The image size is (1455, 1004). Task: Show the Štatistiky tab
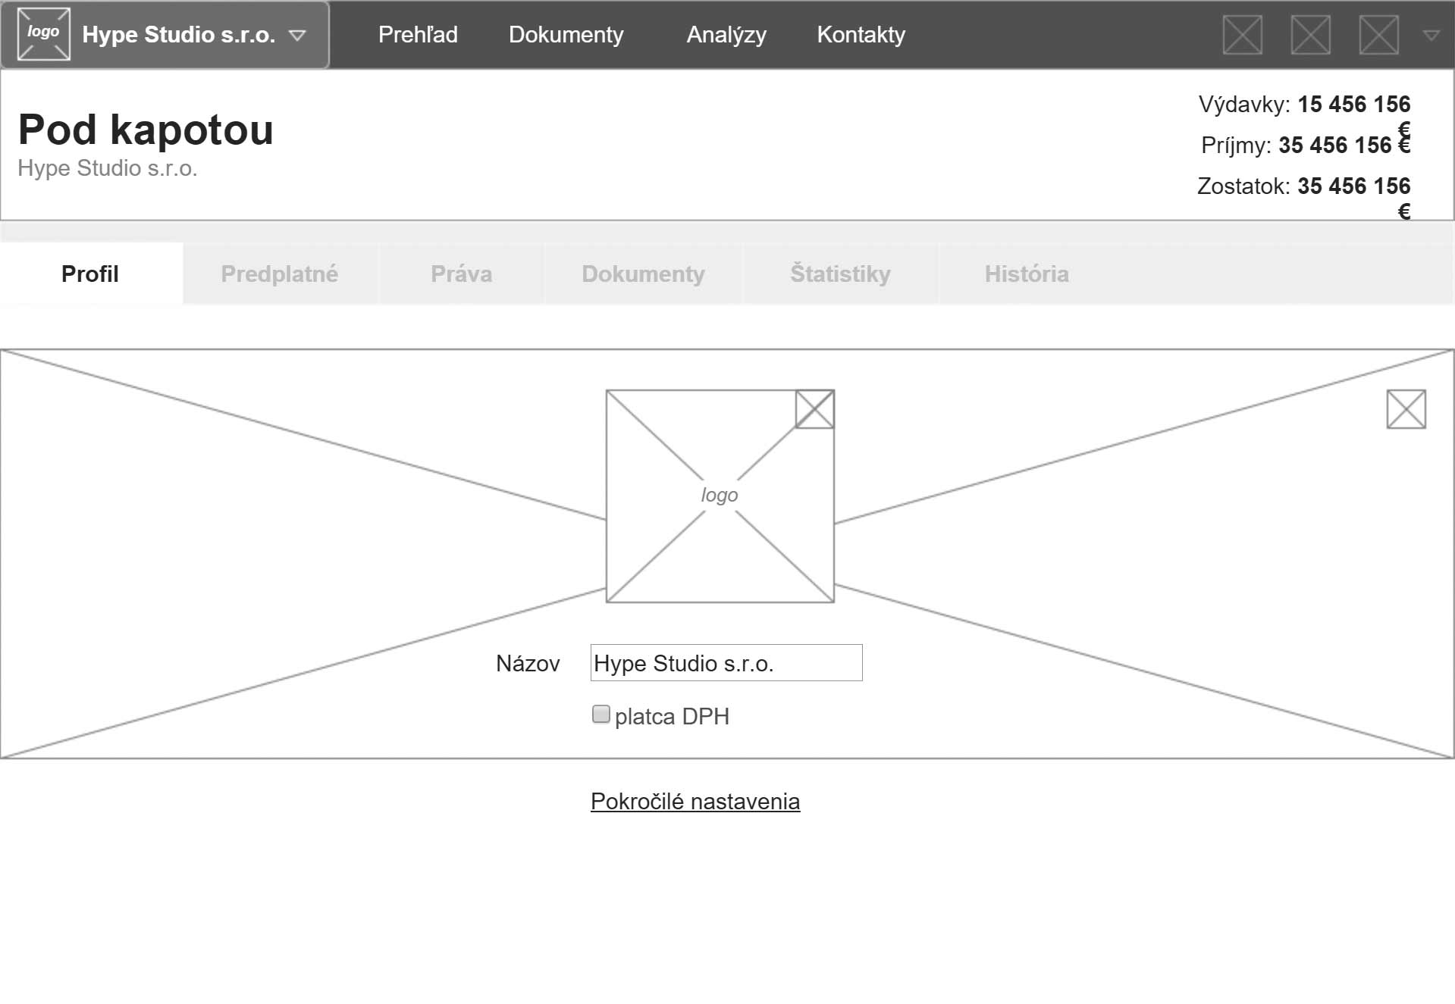[840, 274]
